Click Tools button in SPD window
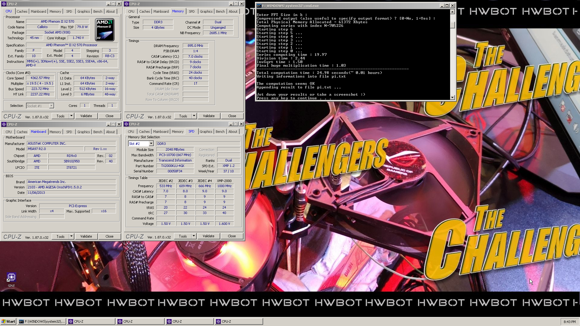Image resolution: width=580 pixels, height=326 pixels. tap(183, 236)
